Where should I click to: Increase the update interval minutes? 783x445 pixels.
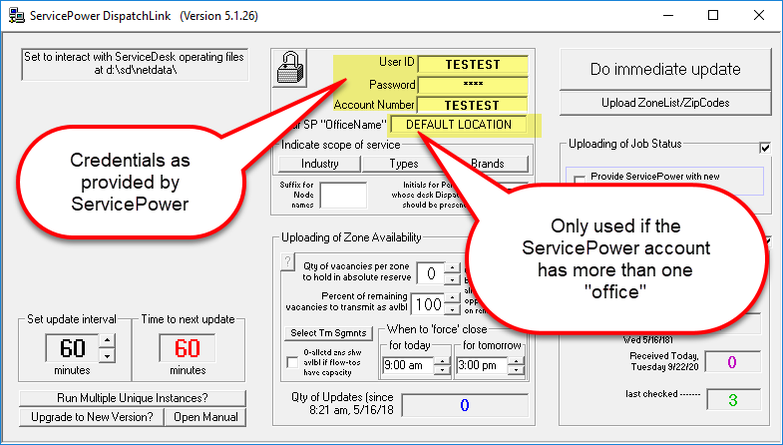[108, 341]
